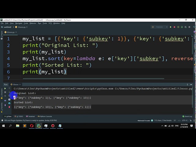Select the t3sooo.py editor tab
This screenshot has width=196, height=147.
pos(10,32)
